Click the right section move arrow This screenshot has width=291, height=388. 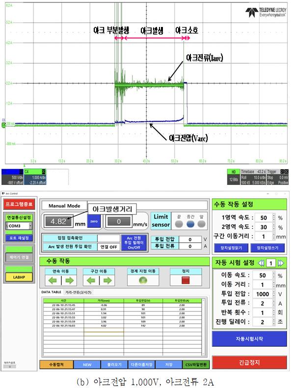point(107,281)
